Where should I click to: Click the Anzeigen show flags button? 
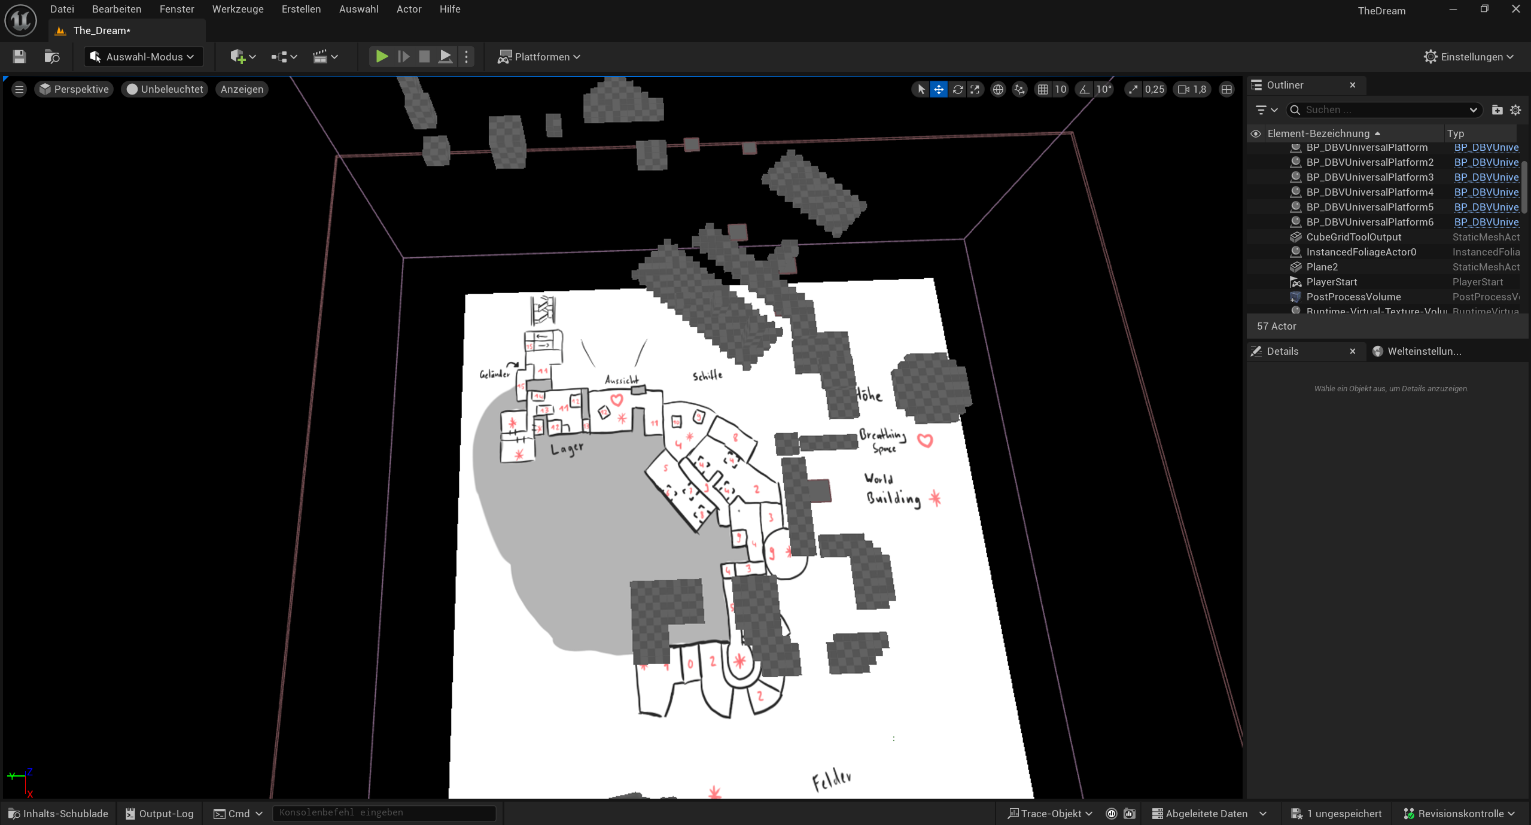click(242, 89)
